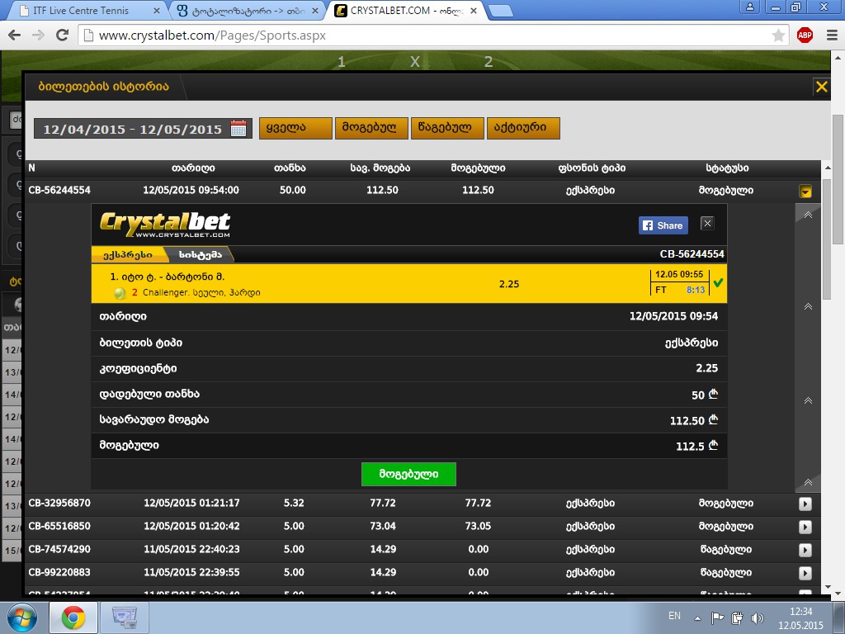845x634 pixels.
Task: Click the browser forward arrow
Action: coord(38,35)
